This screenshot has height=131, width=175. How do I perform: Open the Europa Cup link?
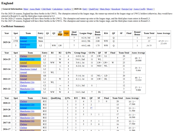[127, 9]
